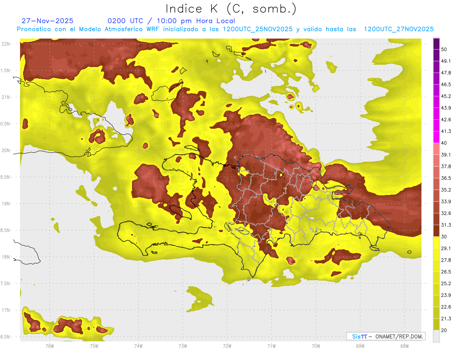Image resolution: width=454 pixels, height=351 pixels.
Task: Click the "21N" latitude label
Action: pos(6,97)
